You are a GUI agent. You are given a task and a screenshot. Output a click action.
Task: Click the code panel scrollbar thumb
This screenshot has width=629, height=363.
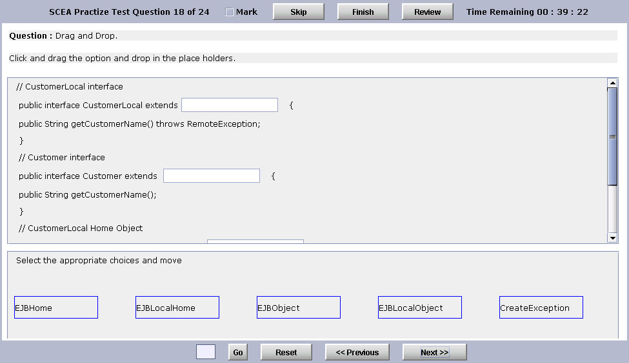[612, 136]
